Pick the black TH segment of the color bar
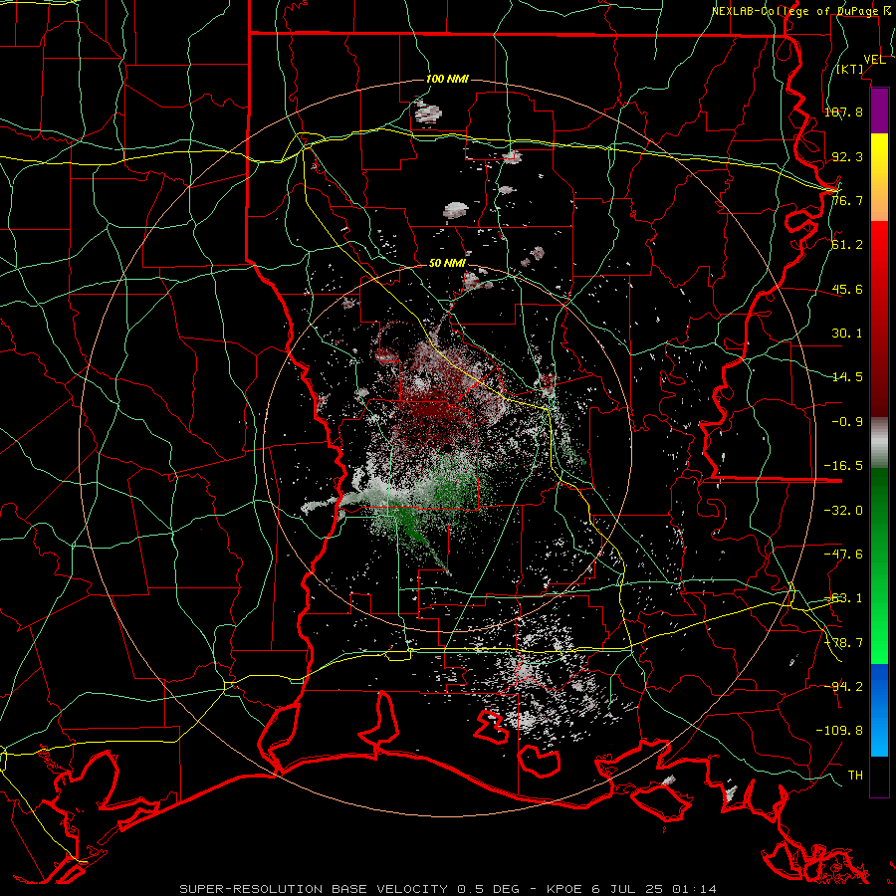This screenshot has width=896, height=896. click(879, 777)
